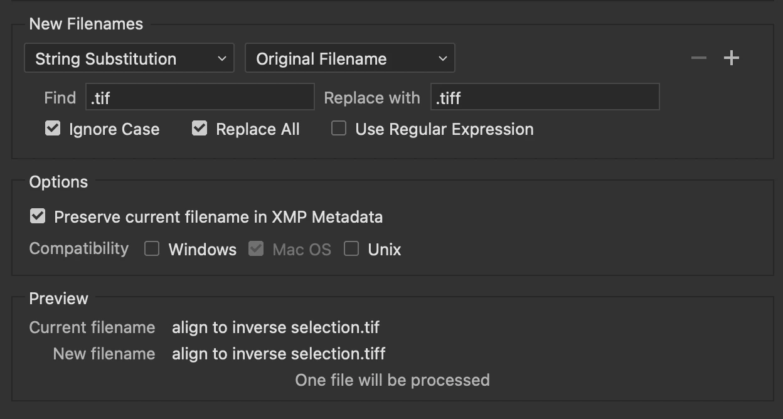Click the current filename preview text

coord(275,327)
